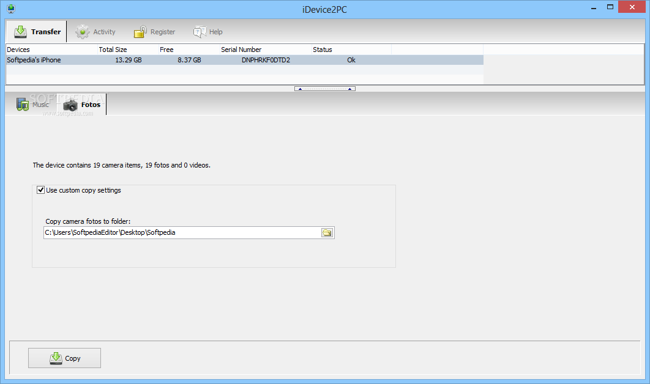Click serial number DNPHRKF0DTD2
The width and height of the screenshot is (650, 384).
pos(266,60)
